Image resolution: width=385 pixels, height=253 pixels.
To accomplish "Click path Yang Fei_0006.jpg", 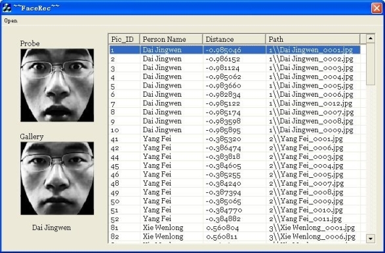I will coord(306,148).
